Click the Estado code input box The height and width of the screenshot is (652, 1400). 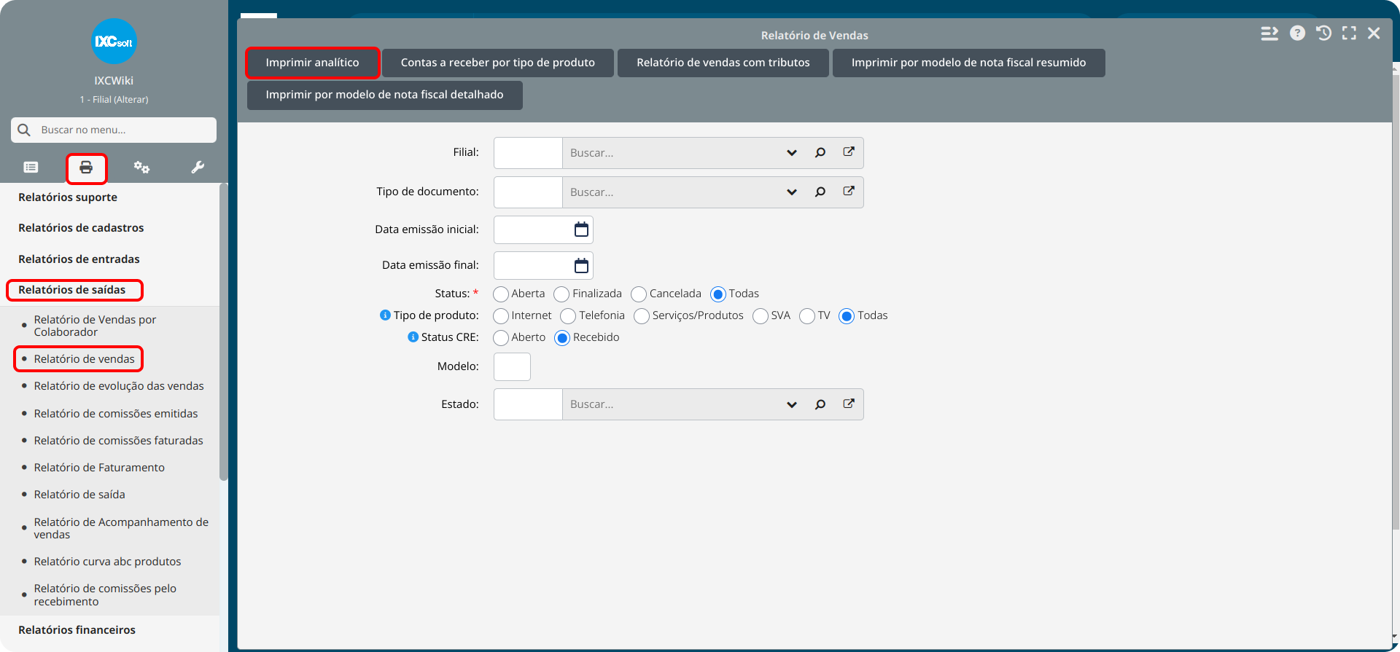coord(528,404)
